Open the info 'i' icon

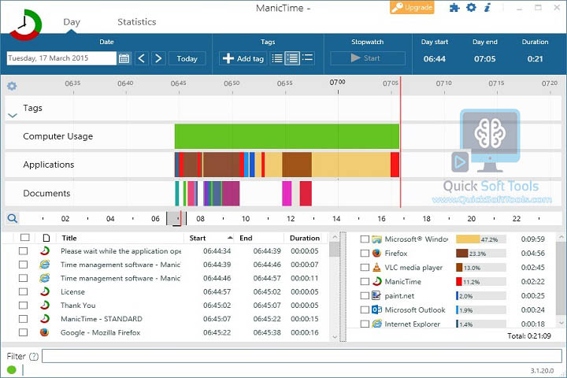487,7
